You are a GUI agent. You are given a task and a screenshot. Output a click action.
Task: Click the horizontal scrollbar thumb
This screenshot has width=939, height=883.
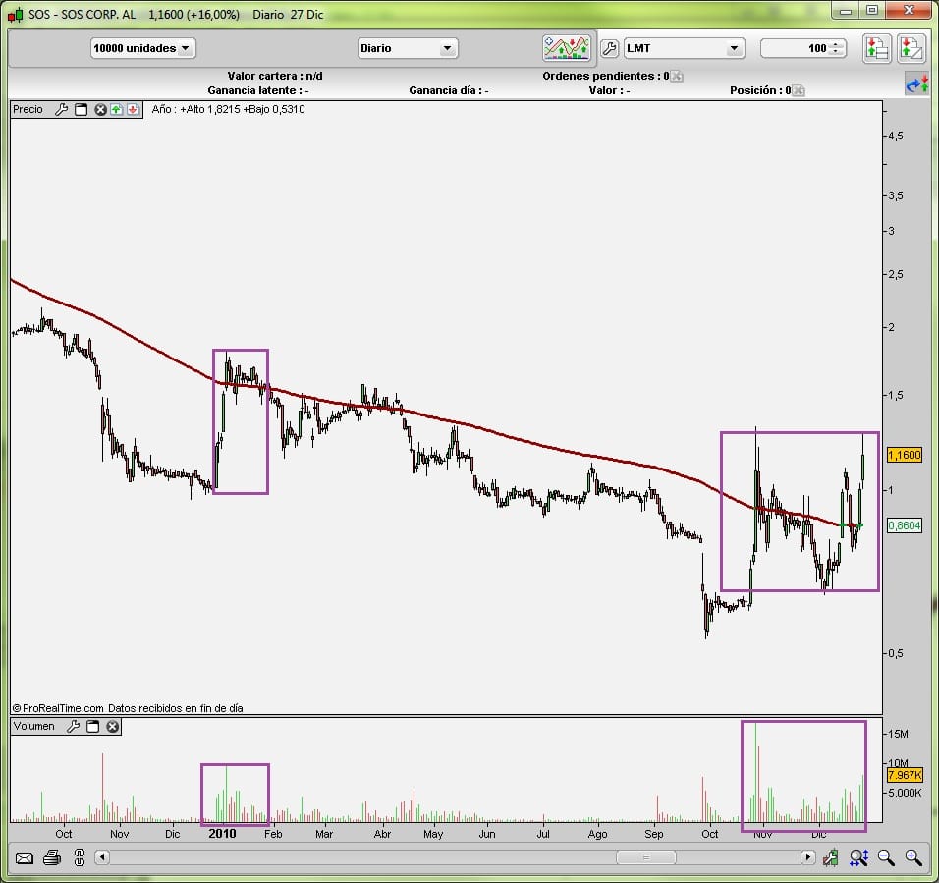tap(646, 857)
